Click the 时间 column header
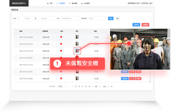Screen dimensions: 171x112 click(21, 31)
